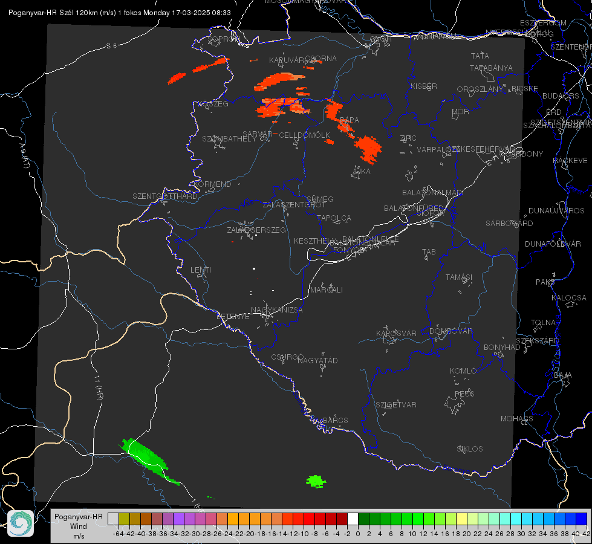Select the KORMEND label
The image size is (592, 544).
[212, 184]
